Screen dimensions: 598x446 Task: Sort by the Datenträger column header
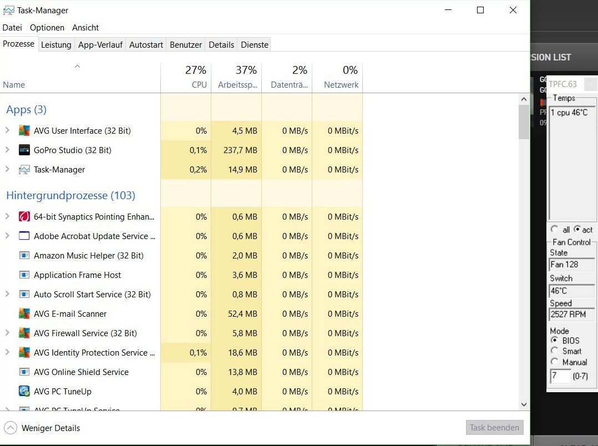287,78
